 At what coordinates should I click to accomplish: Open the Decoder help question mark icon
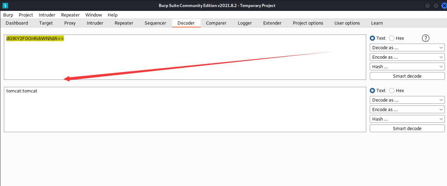(425, 38)
